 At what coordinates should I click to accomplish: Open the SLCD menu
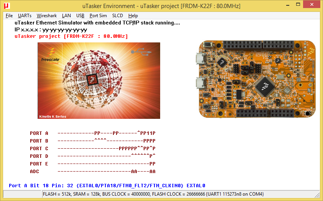tap(117, 16)
